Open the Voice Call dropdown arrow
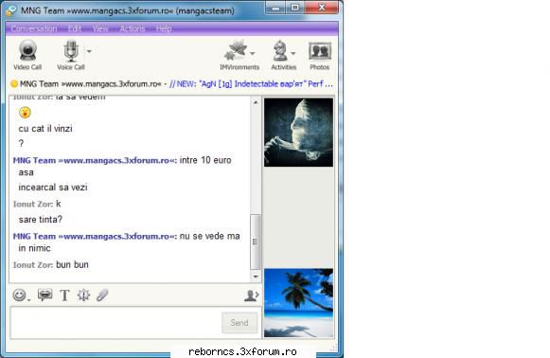 89,51
